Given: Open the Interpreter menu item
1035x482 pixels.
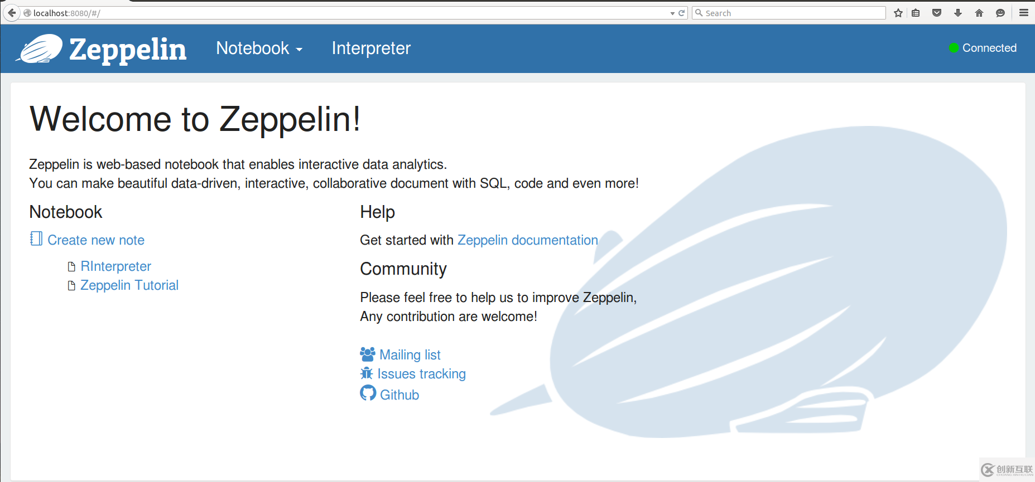Looking at the screenshot, I should point(371,48).
